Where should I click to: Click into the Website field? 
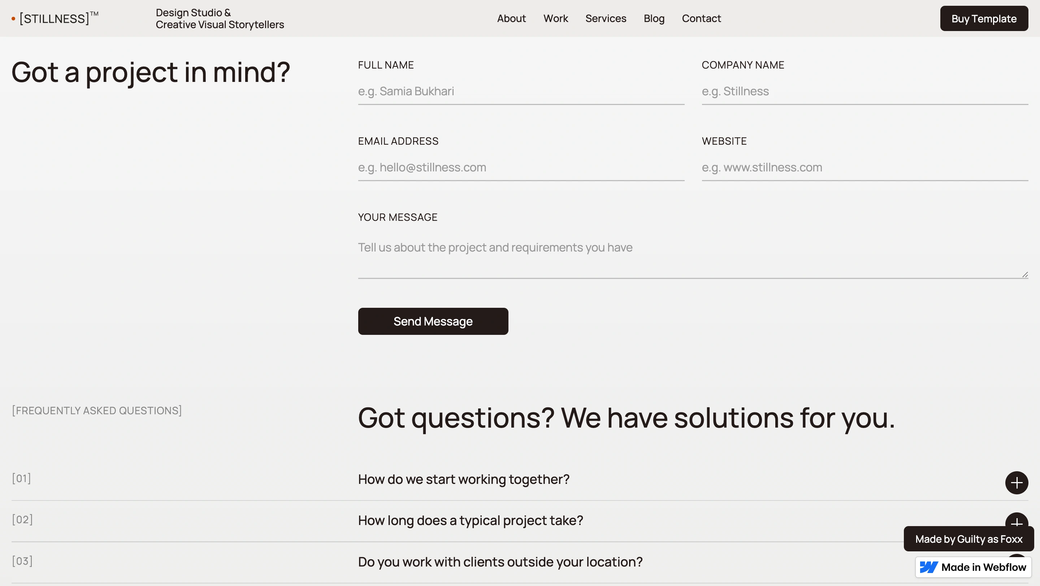tap(865, 167)
